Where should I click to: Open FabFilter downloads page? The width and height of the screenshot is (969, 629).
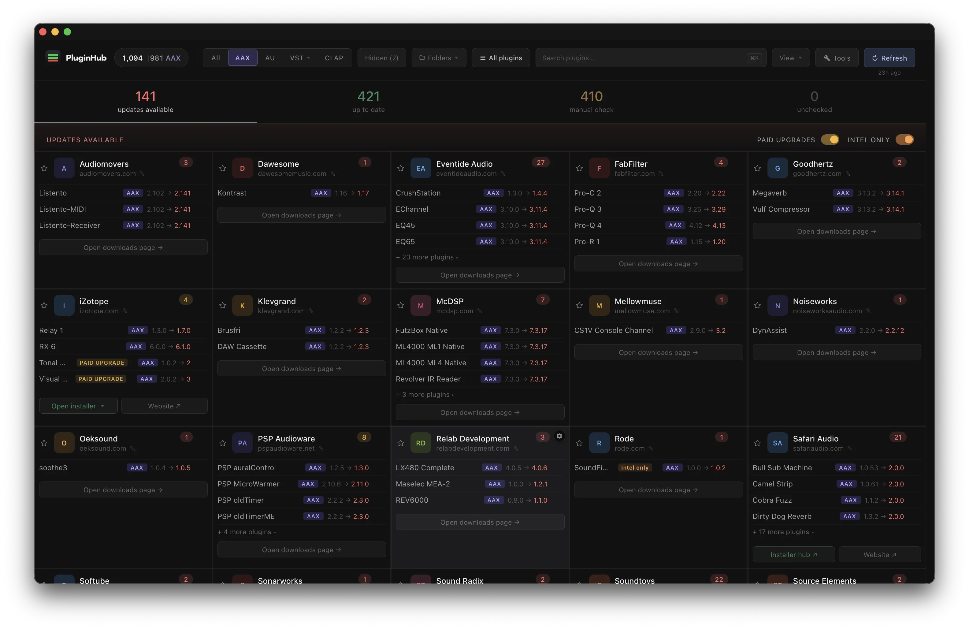point(658,264)
